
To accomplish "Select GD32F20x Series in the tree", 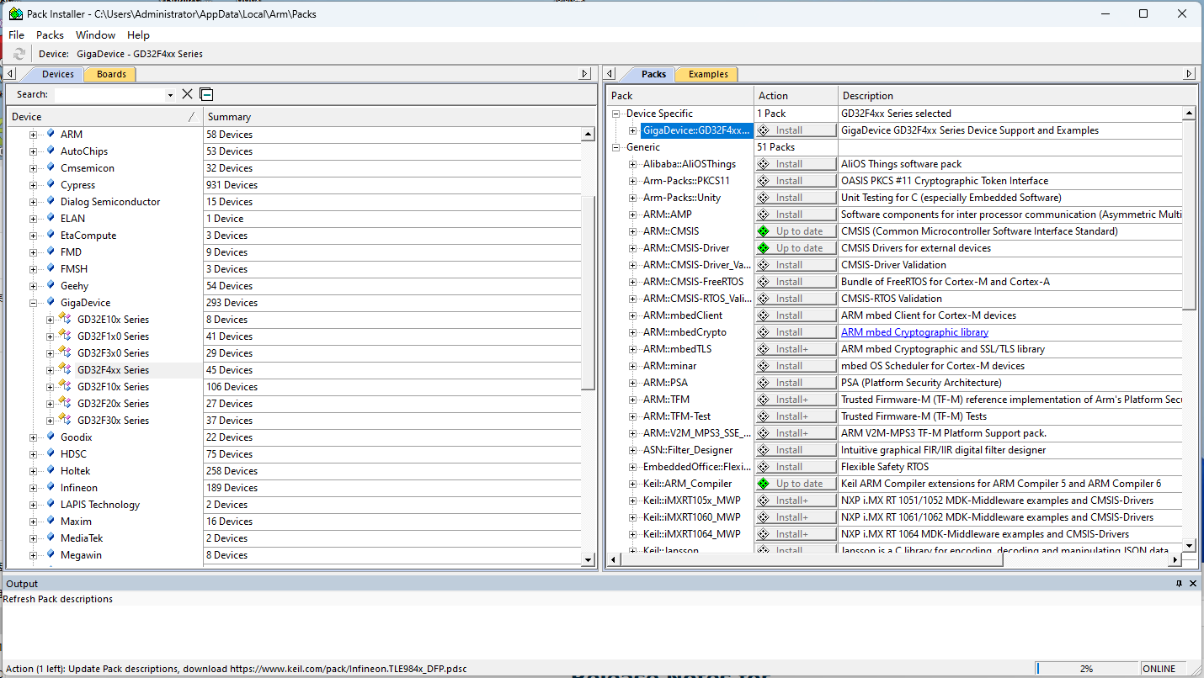I will coord(113,404).
